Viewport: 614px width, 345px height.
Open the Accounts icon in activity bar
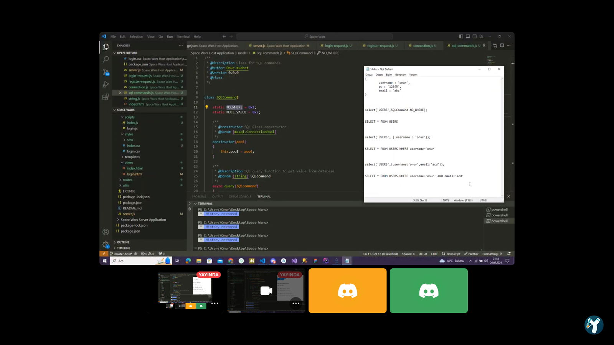106,232
